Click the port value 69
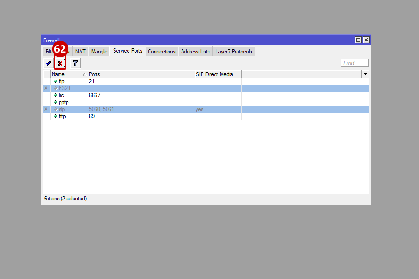 click(x=92, y=116)
